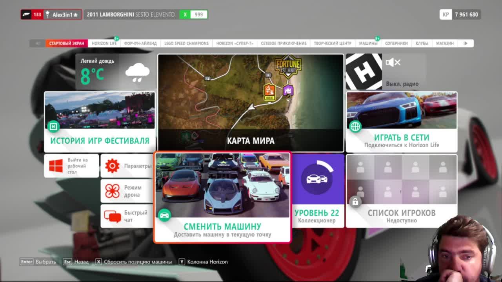Click the blue Audi thumbnail
Viewport: 502px width, 282px height.
(x=402, y=110)
